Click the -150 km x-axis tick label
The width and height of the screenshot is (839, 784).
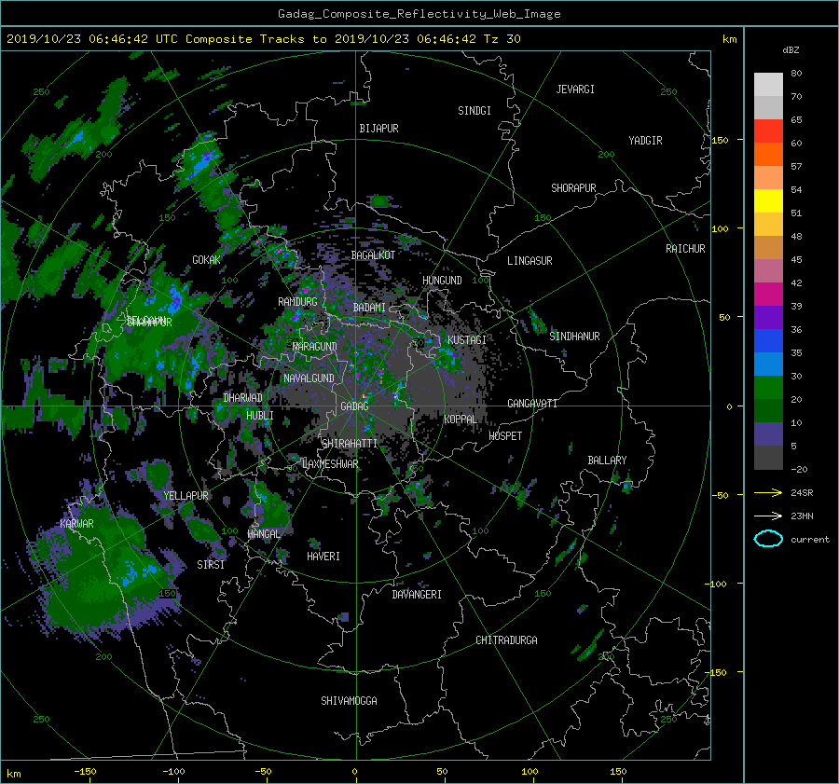(x=85, y=771)
